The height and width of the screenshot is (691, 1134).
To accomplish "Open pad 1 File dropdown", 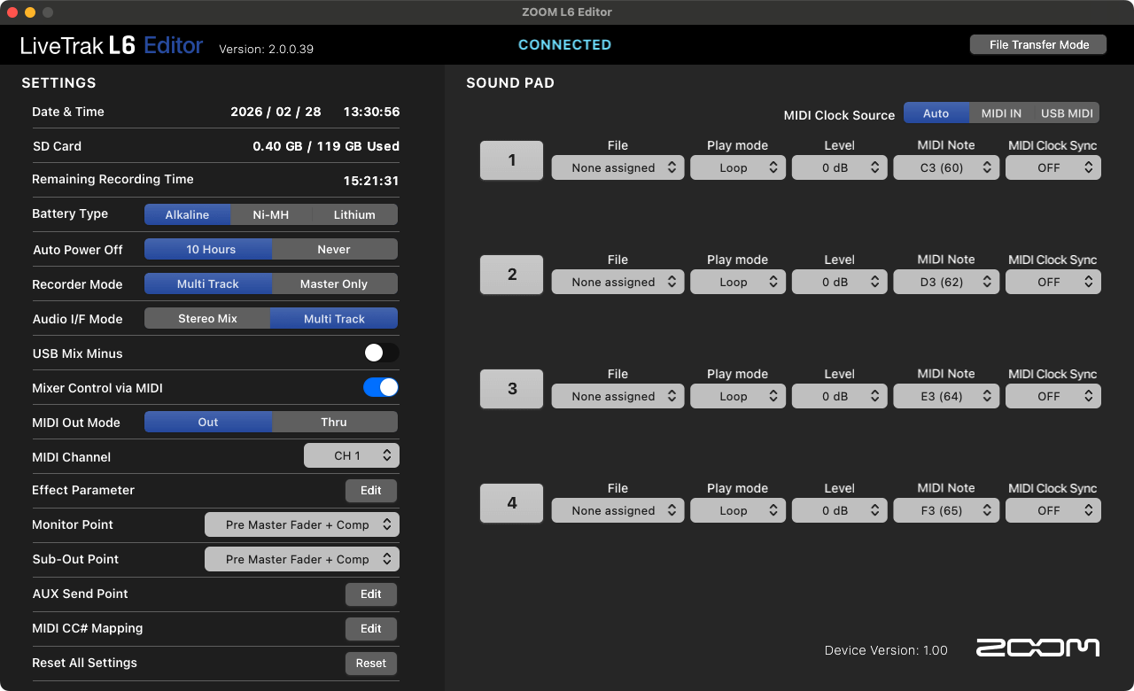I will point(617,168).
